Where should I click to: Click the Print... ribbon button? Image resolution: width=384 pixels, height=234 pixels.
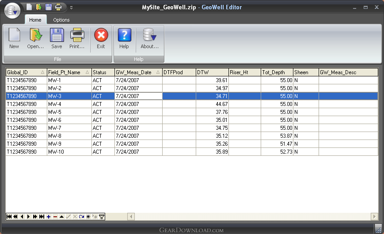77,39
